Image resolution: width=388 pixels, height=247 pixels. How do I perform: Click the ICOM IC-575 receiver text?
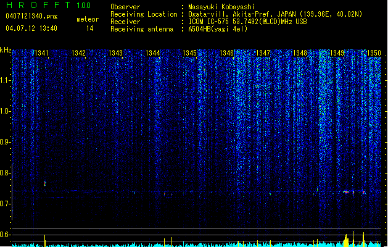tap(247, 22)
